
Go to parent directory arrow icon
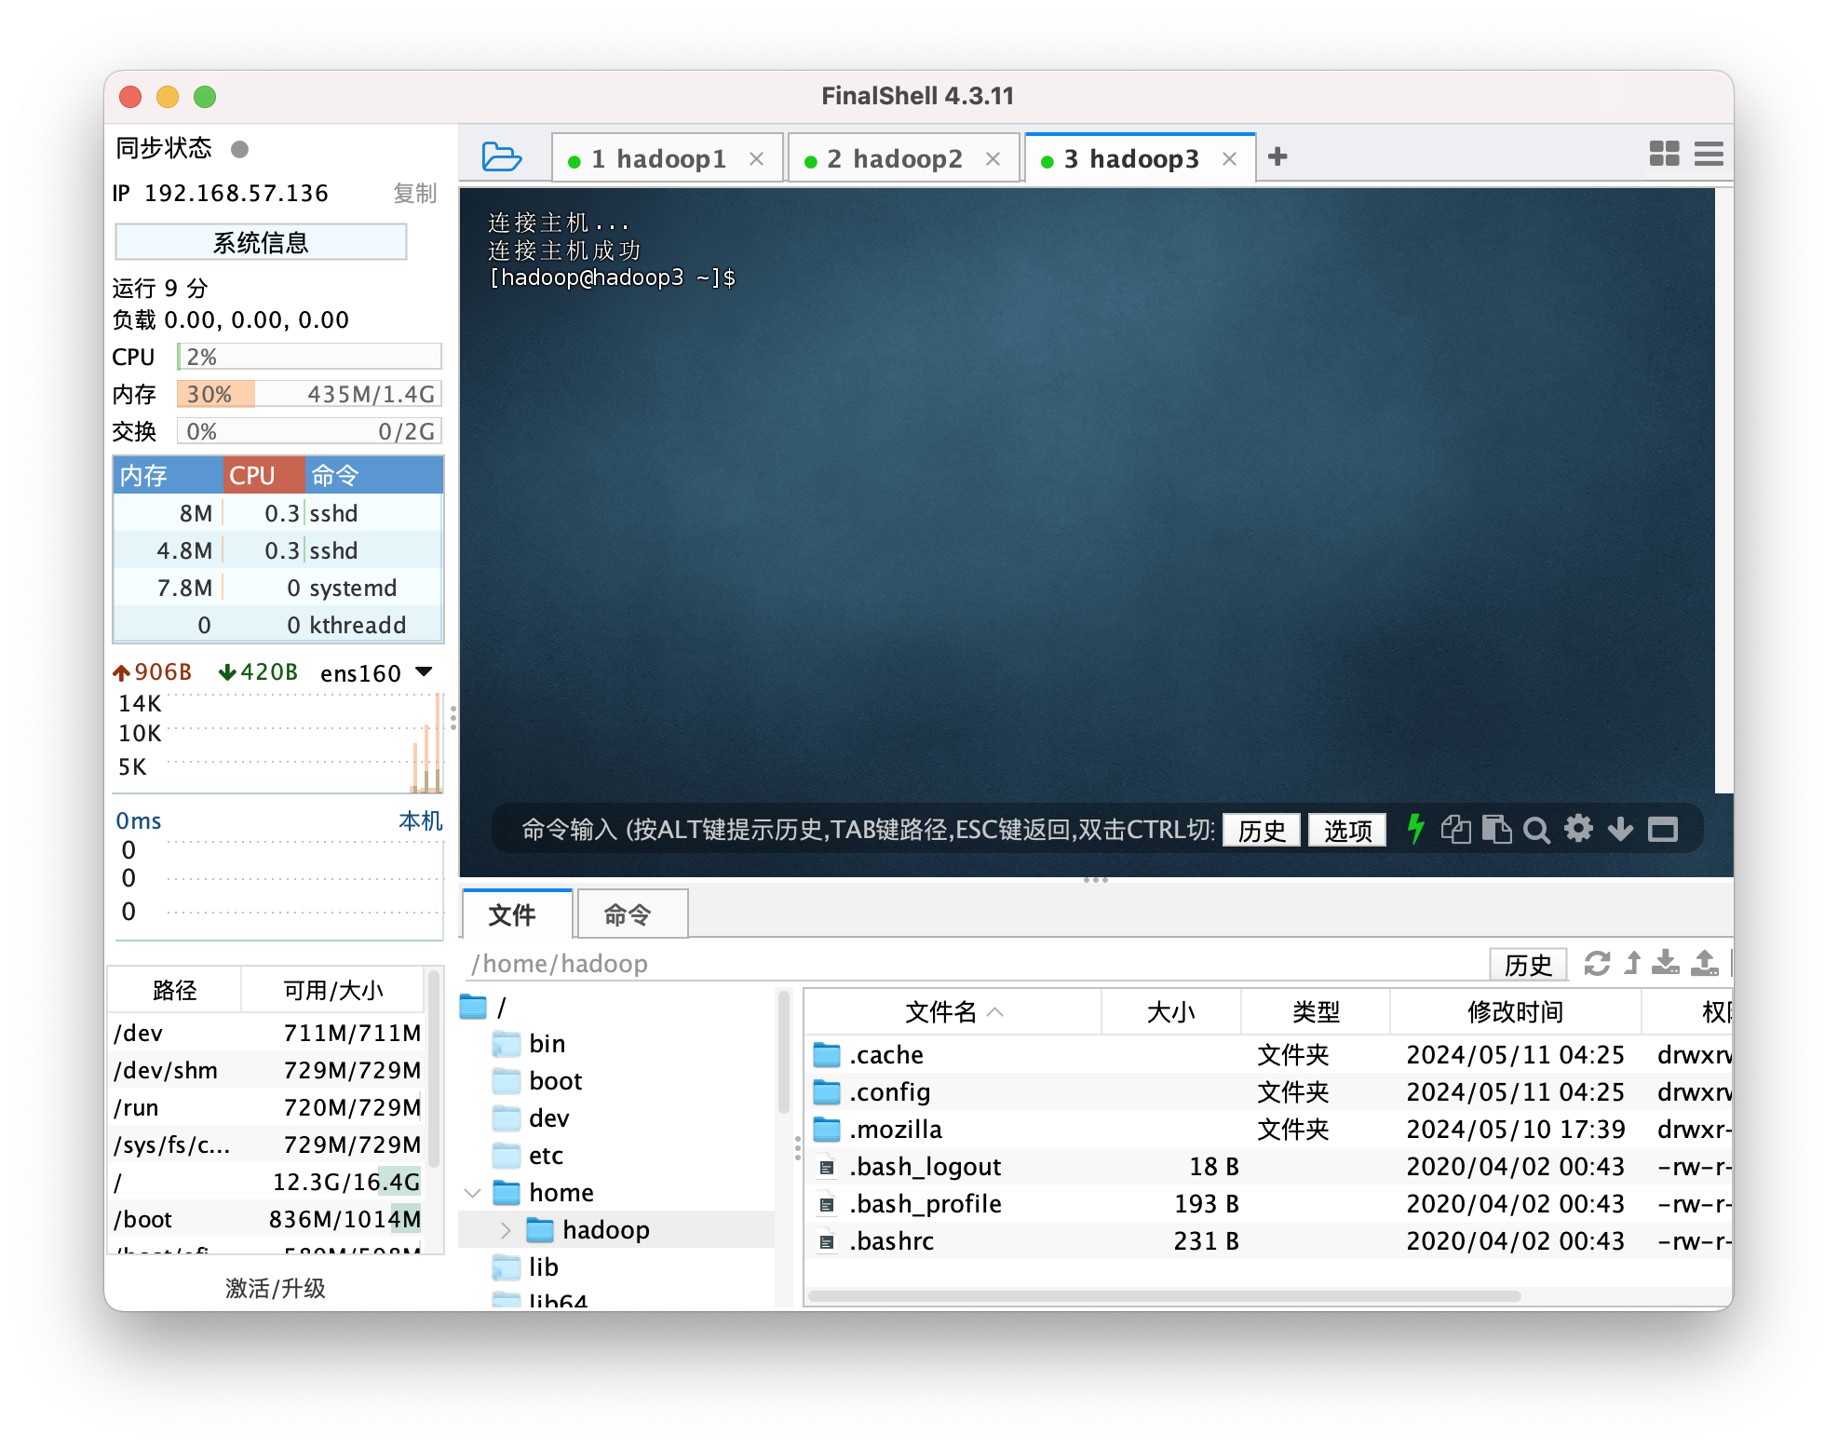point(1632,963)
